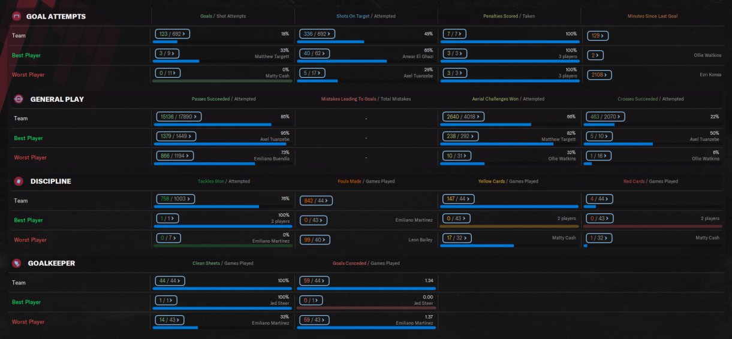This screenshot has height=339, width=732.
Task: Open worst player 1 / 16 crosses stat
Action: click(x=599, y=156)
